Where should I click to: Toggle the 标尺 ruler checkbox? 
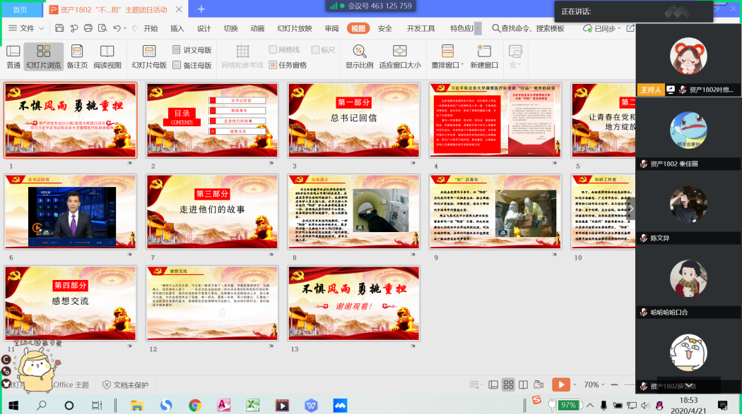[315, 49]
